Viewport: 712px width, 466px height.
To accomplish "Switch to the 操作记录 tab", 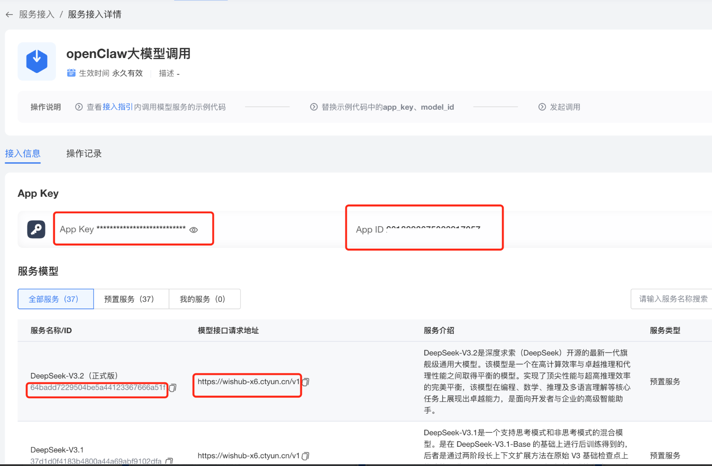I will 84,154.
